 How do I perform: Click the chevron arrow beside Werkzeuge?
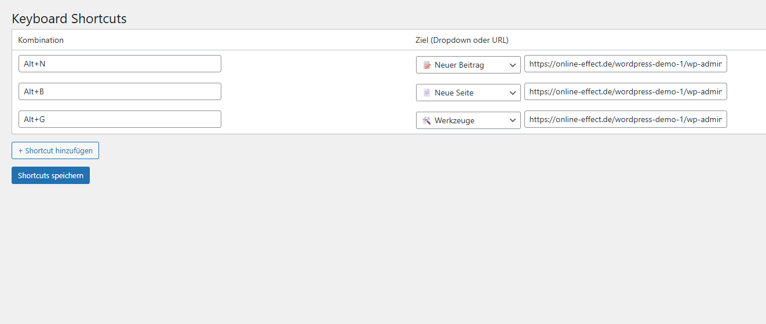[513, 120]
